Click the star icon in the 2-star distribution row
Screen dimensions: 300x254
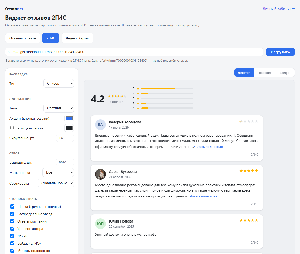pos(138,103)
